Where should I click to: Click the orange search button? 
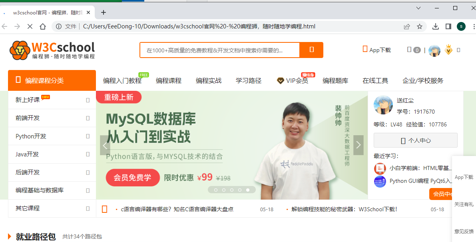[311, 50]
